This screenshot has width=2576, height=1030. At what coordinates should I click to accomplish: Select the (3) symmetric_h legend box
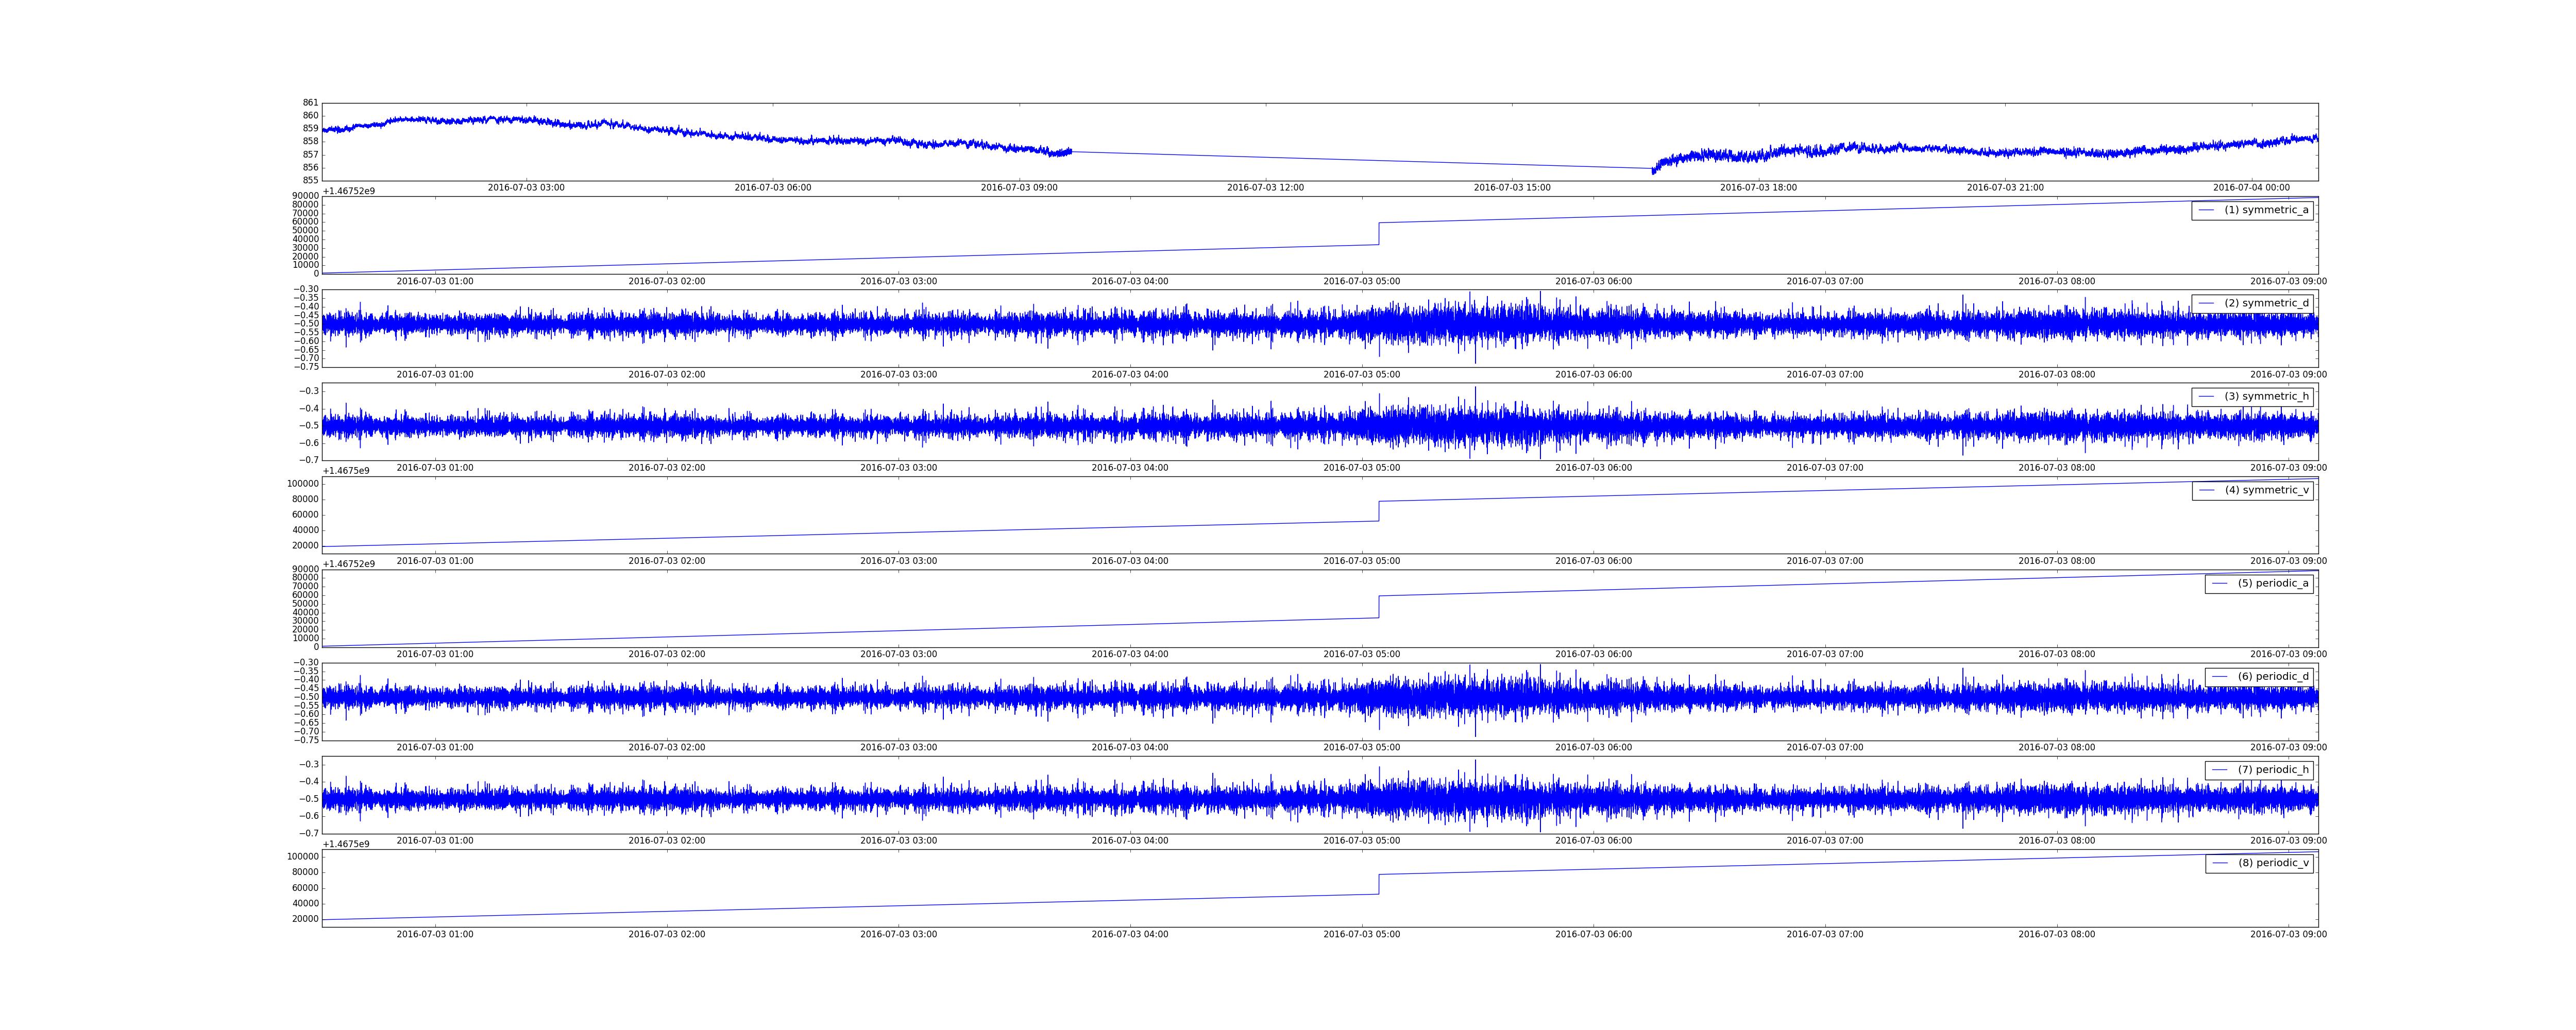pyautogui.click(x=2252, y=397)
